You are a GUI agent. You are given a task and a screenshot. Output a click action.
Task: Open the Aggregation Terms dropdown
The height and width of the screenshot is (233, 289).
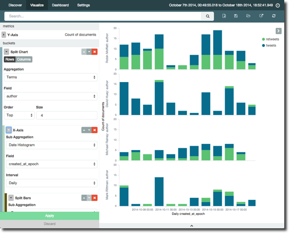point(50,77)
